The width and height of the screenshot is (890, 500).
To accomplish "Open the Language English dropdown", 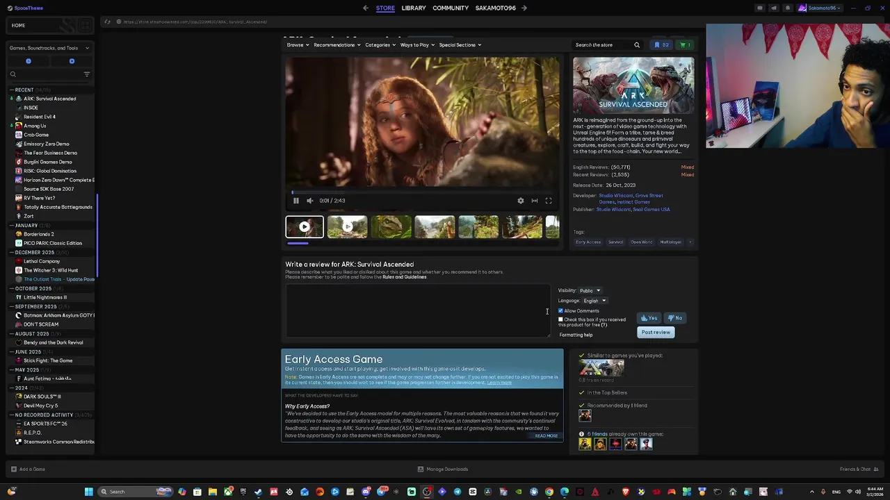I will coord(594,301).
